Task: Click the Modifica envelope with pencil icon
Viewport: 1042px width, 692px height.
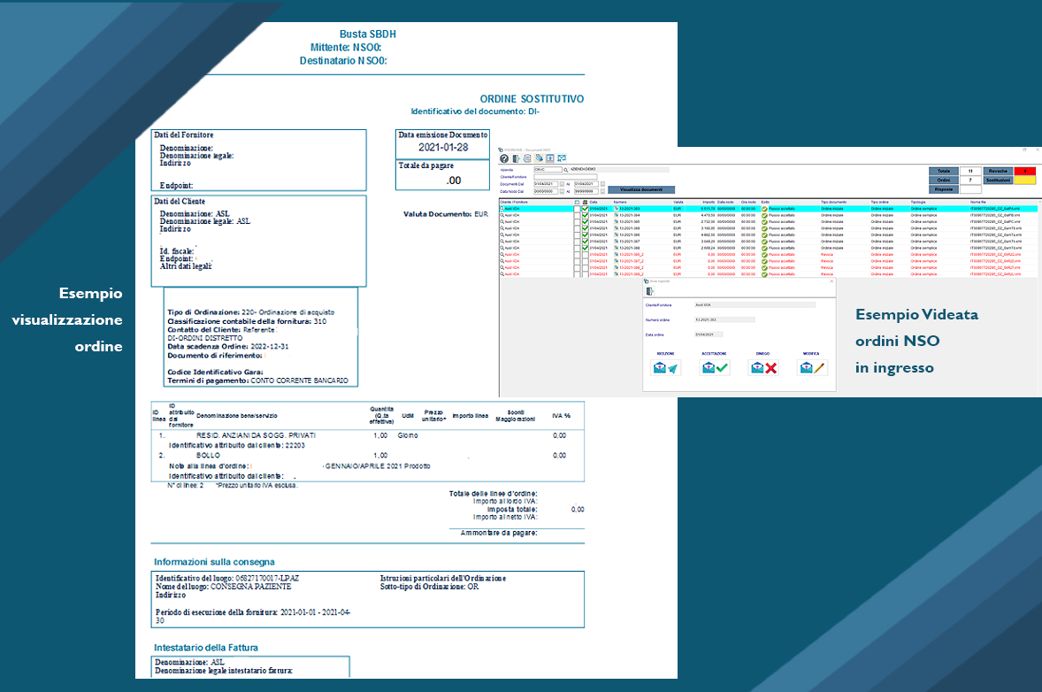Action: (x=812, y=368)
